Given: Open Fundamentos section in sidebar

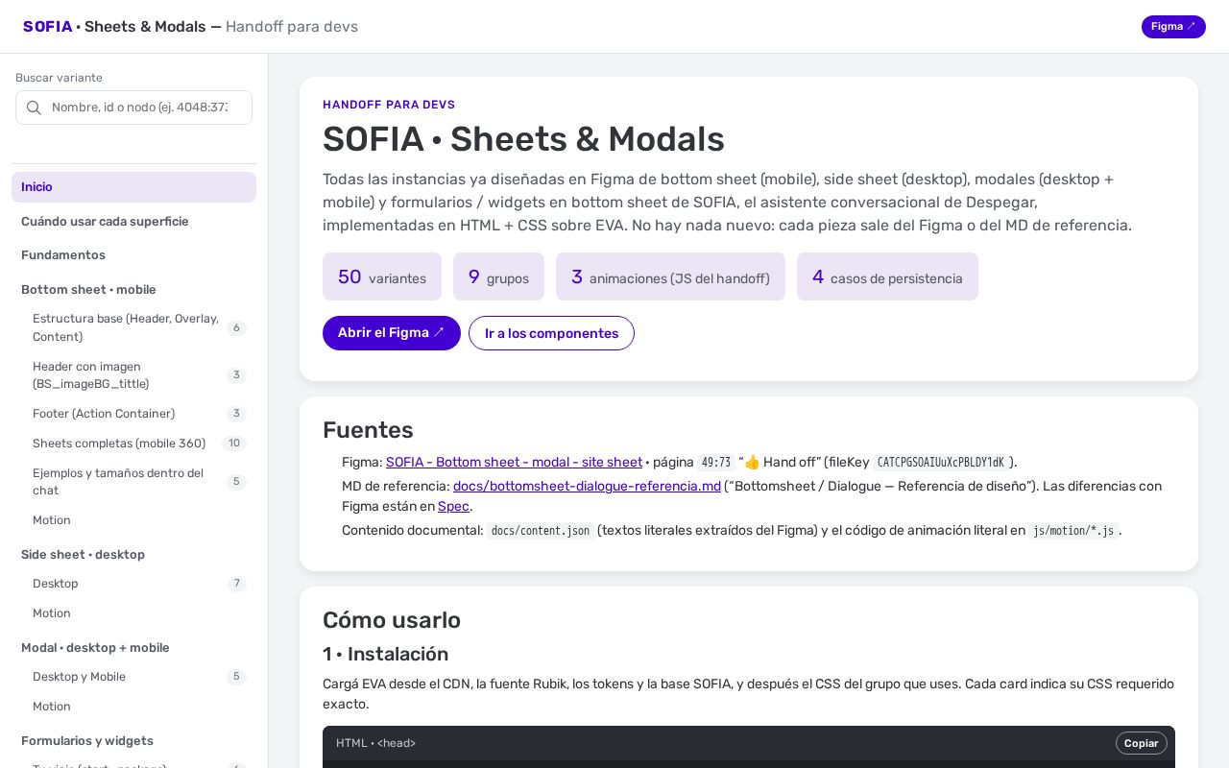Looking at the screenshot, I should point(133,255).
